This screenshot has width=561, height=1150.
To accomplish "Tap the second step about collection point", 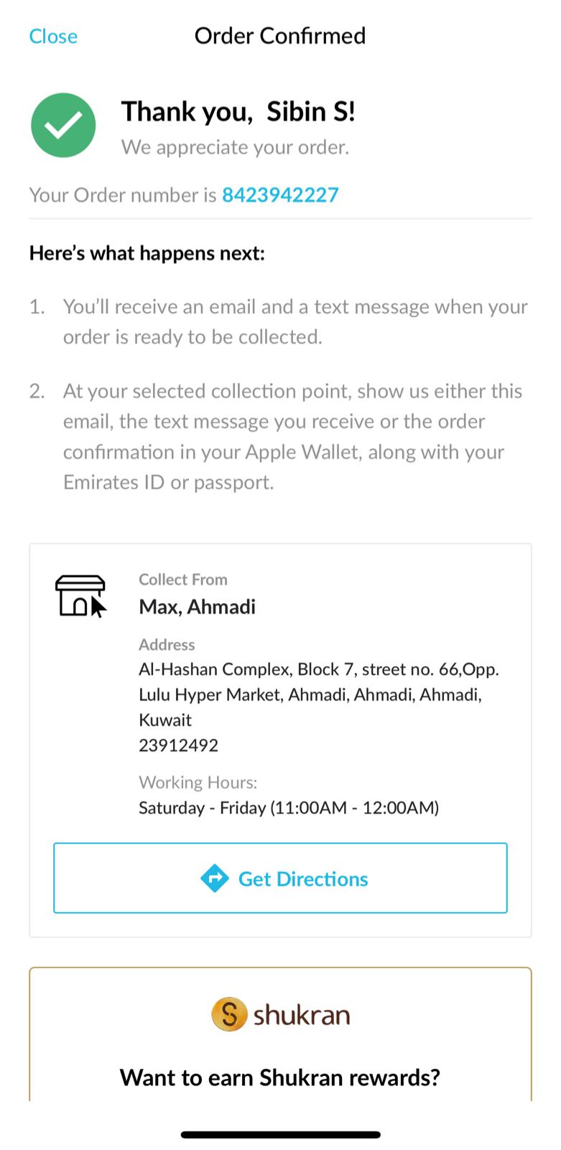I will point(292,436).
